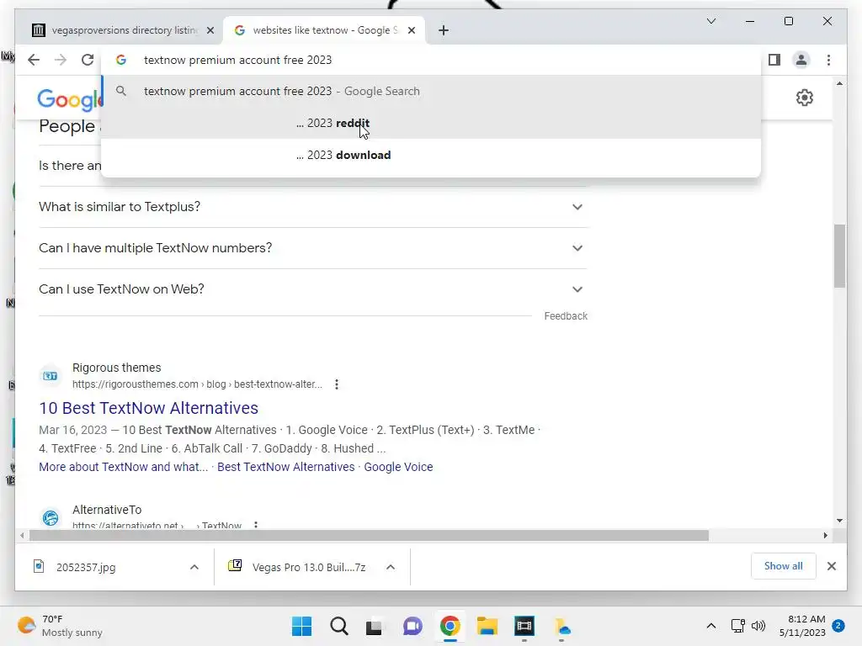Expand options for 2052357.jpg download
862x646 pixels.
tap(194, 568)
